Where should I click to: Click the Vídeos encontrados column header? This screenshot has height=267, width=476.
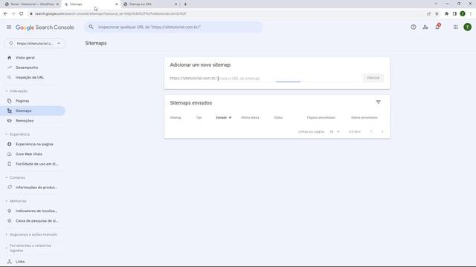(364, 117)
